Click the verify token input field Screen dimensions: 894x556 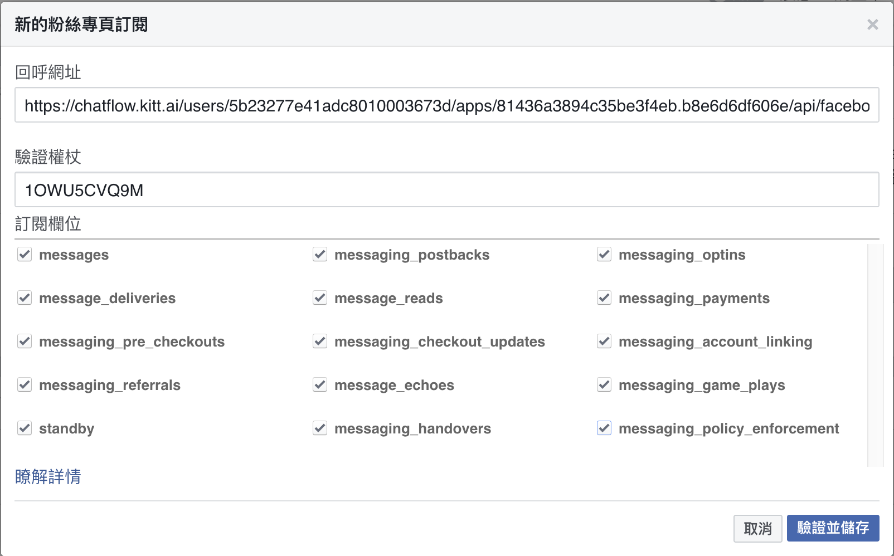tap(446, 190)
